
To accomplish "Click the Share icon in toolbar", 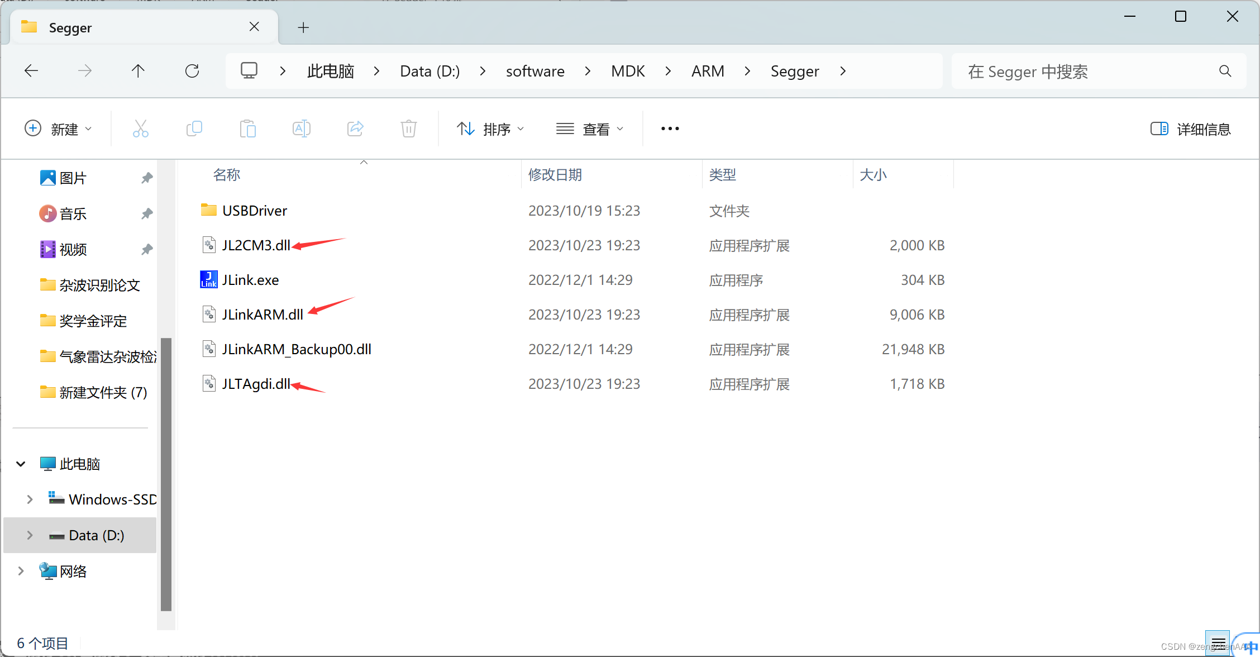I will click(355, 128).
